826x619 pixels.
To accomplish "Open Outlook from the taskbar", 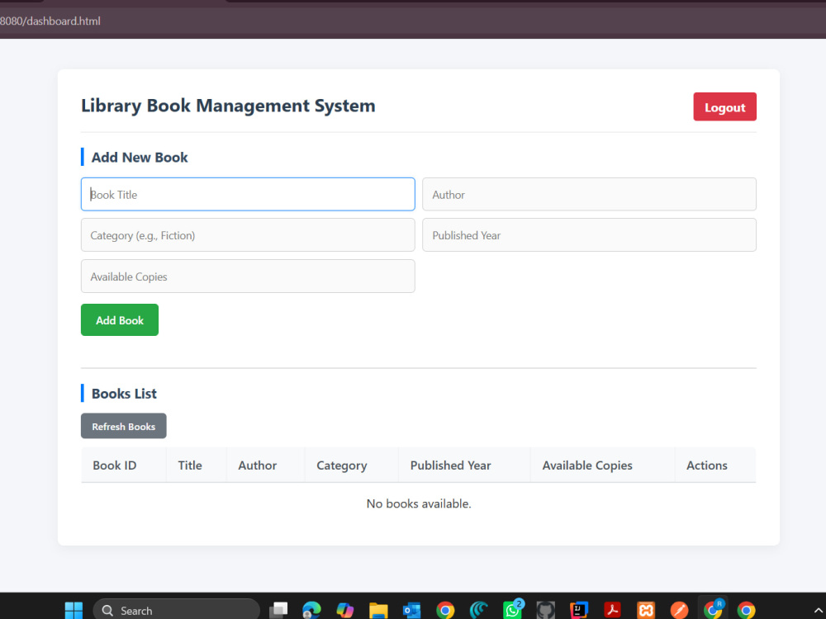I will pyautogui.click(x=412, y=611).
